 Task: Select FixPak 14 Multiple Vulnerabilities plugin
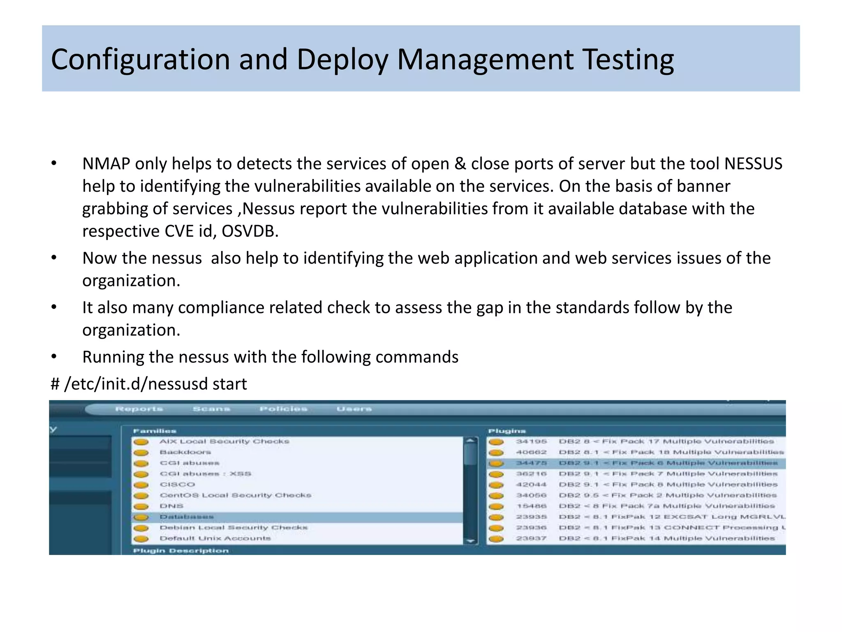click(x=636, y=539)
